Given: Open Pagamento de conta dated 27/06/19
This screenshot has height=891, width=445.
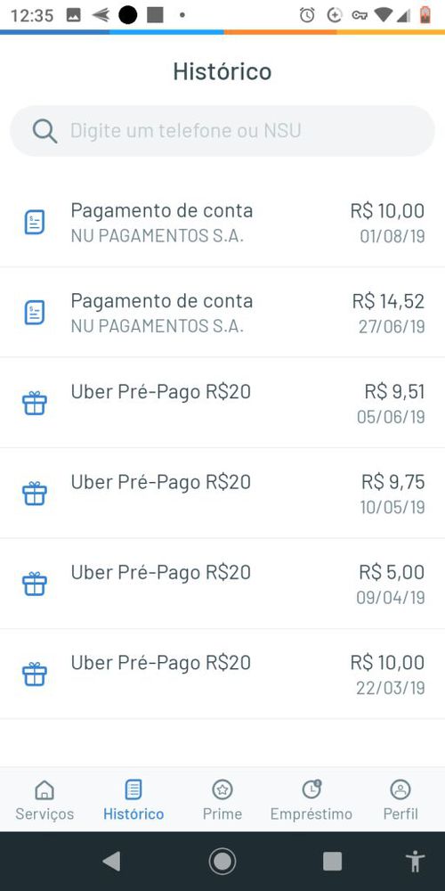Looking at the screenshot, I should (x=222, y=312).
